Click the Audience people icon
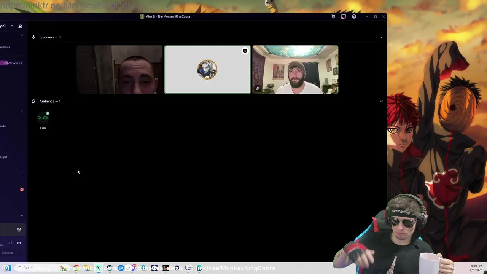 [33, 101]
